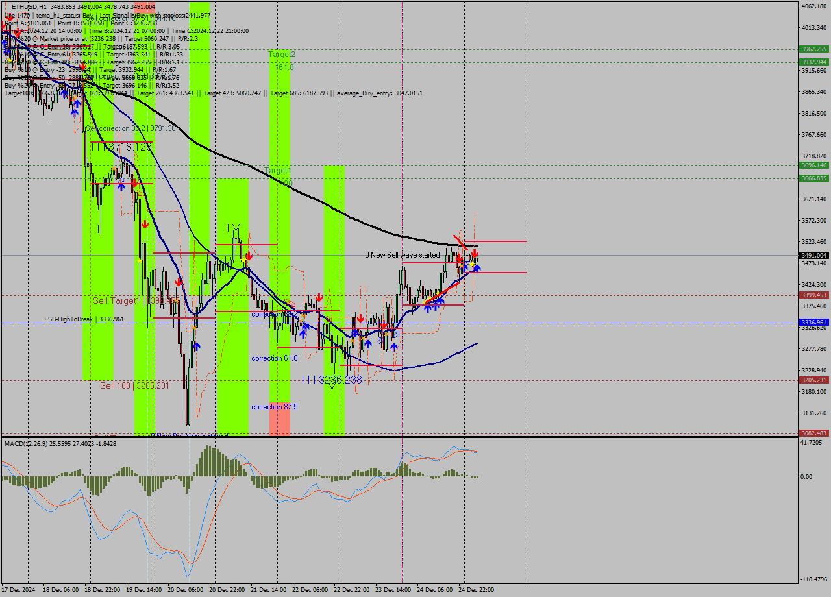
Task: Select the Target1 label
Action: point(278,170)
